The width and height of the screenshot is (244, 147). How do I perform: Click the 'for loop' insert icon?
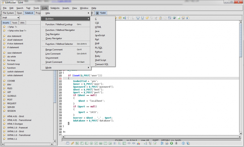[5, 60]
